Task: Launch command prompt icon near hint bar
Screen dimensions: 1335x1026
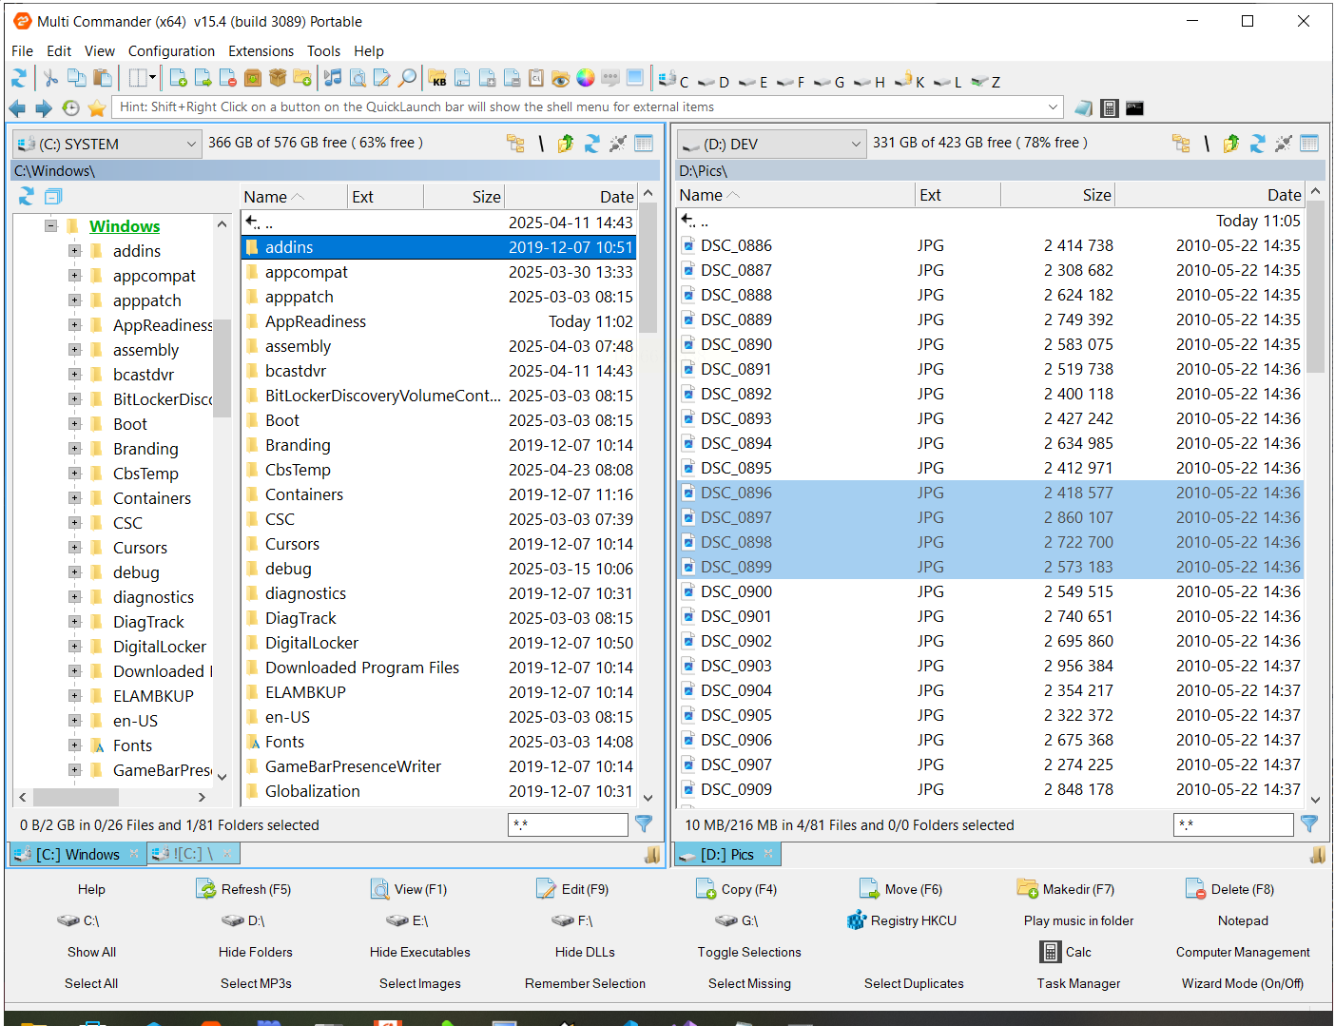Action: coord(1134,107)
